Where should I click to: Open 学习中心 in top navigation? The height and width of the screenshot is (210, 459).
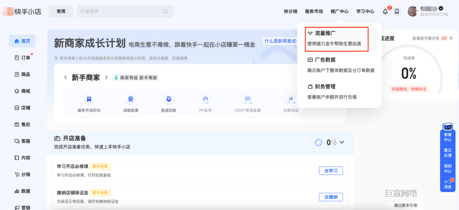click(x=365, y=11)
